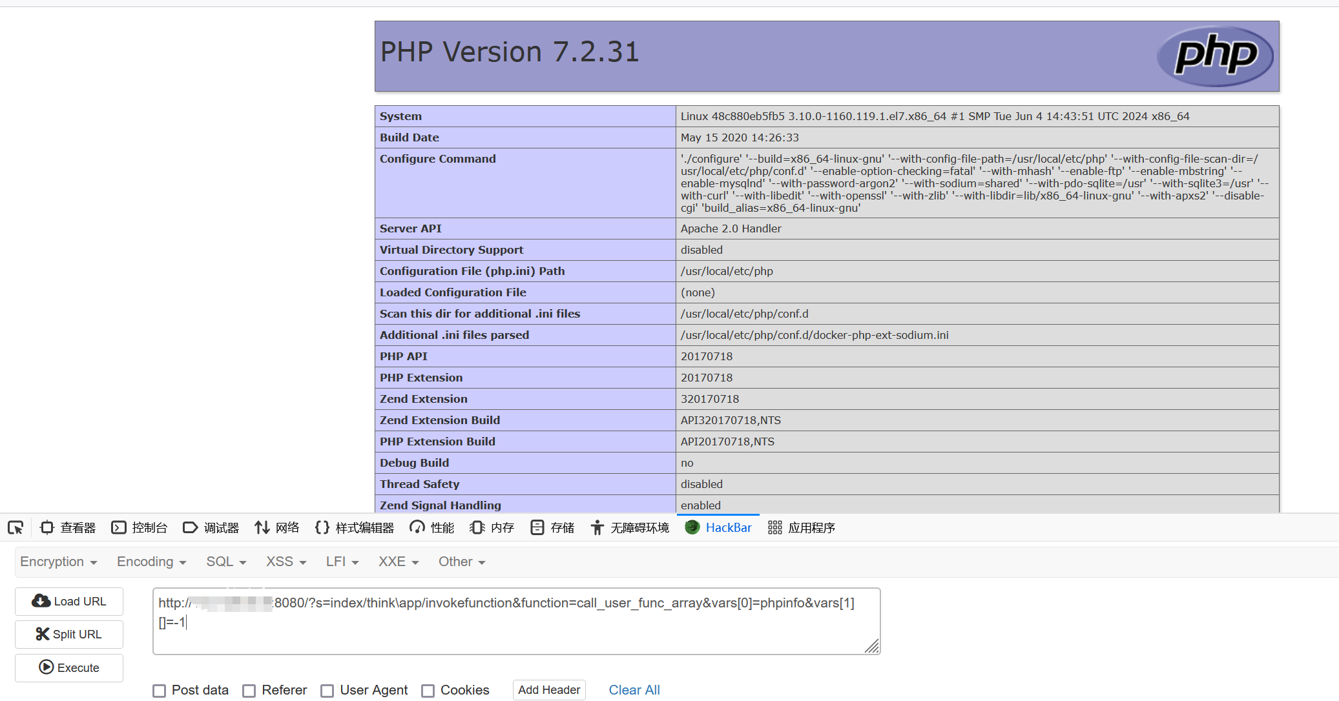The image size is (1339, 701).
Task: Click the URL text area resize handle
Action: pyautogui.click(x=872, y=646)
